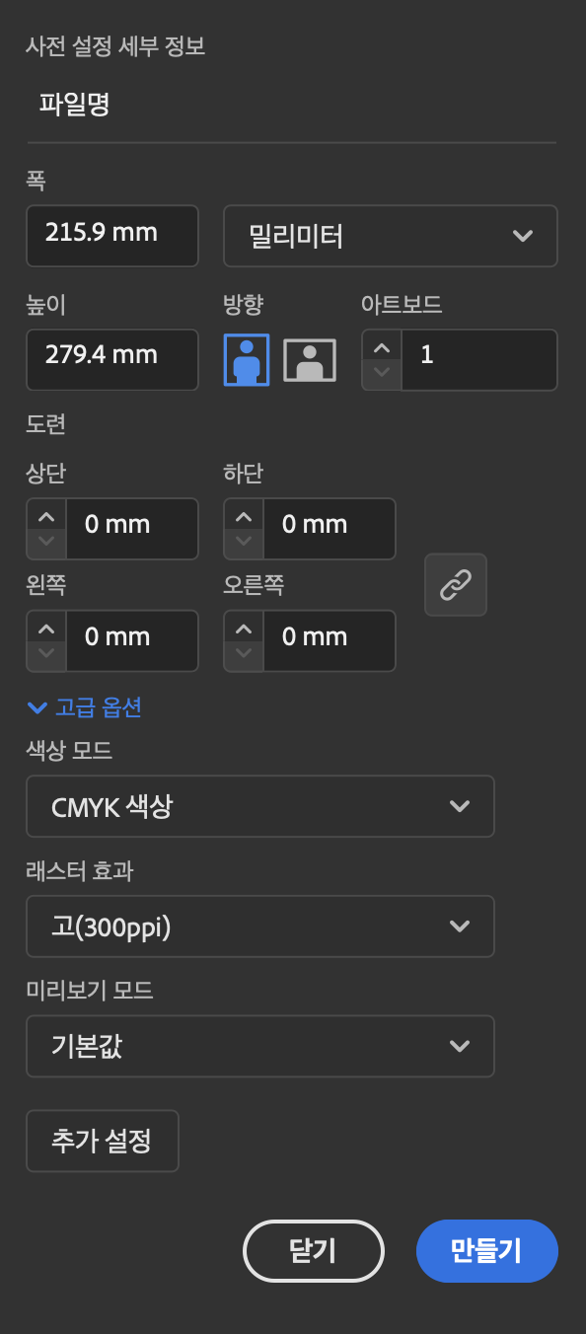Click the 사전 설정 세부 정보 heading
This screenshot has height=1334, width=586.
click(115, 46)
